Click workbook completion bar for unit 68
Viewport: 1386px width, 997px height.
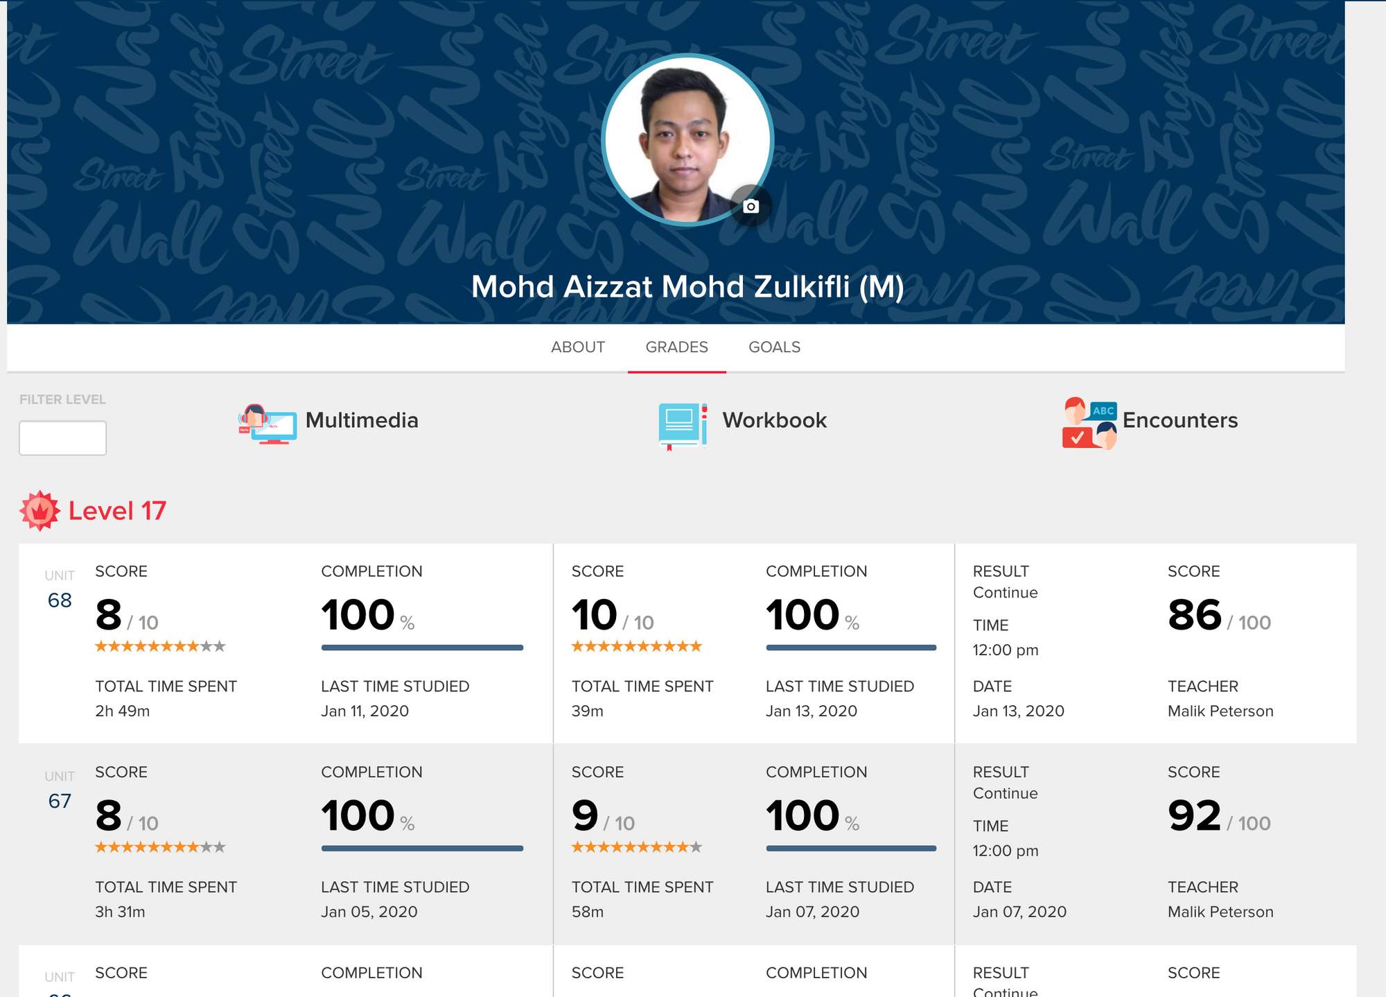(x=851, y=648)
